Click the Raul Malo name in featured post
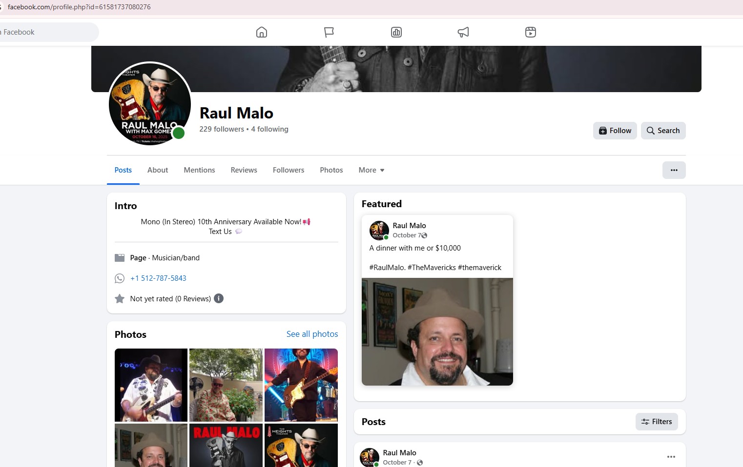Image resolution: width=743 pixels, height=467 pixels. click(x=409, y=226)
